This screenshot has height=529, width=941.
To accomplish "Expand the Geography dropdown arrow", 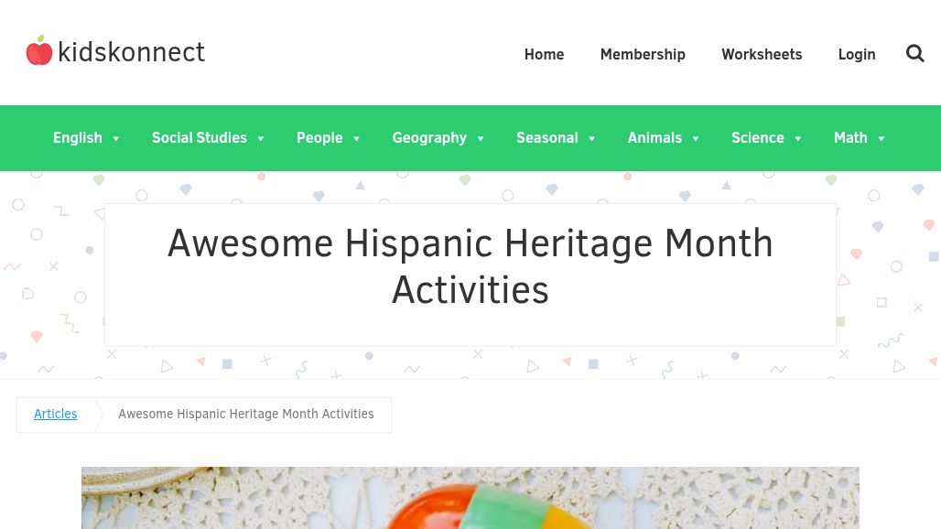I will 480,138.
